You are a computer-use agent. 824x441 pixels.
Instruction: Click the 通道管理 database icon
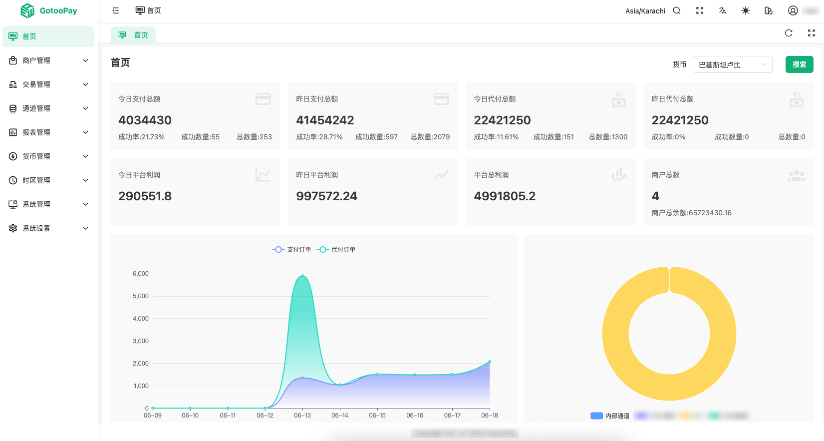coord(13,108)
